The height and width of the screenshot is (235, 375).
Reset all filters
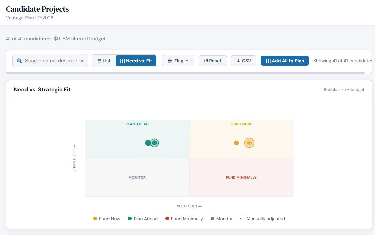coord(213,61)
